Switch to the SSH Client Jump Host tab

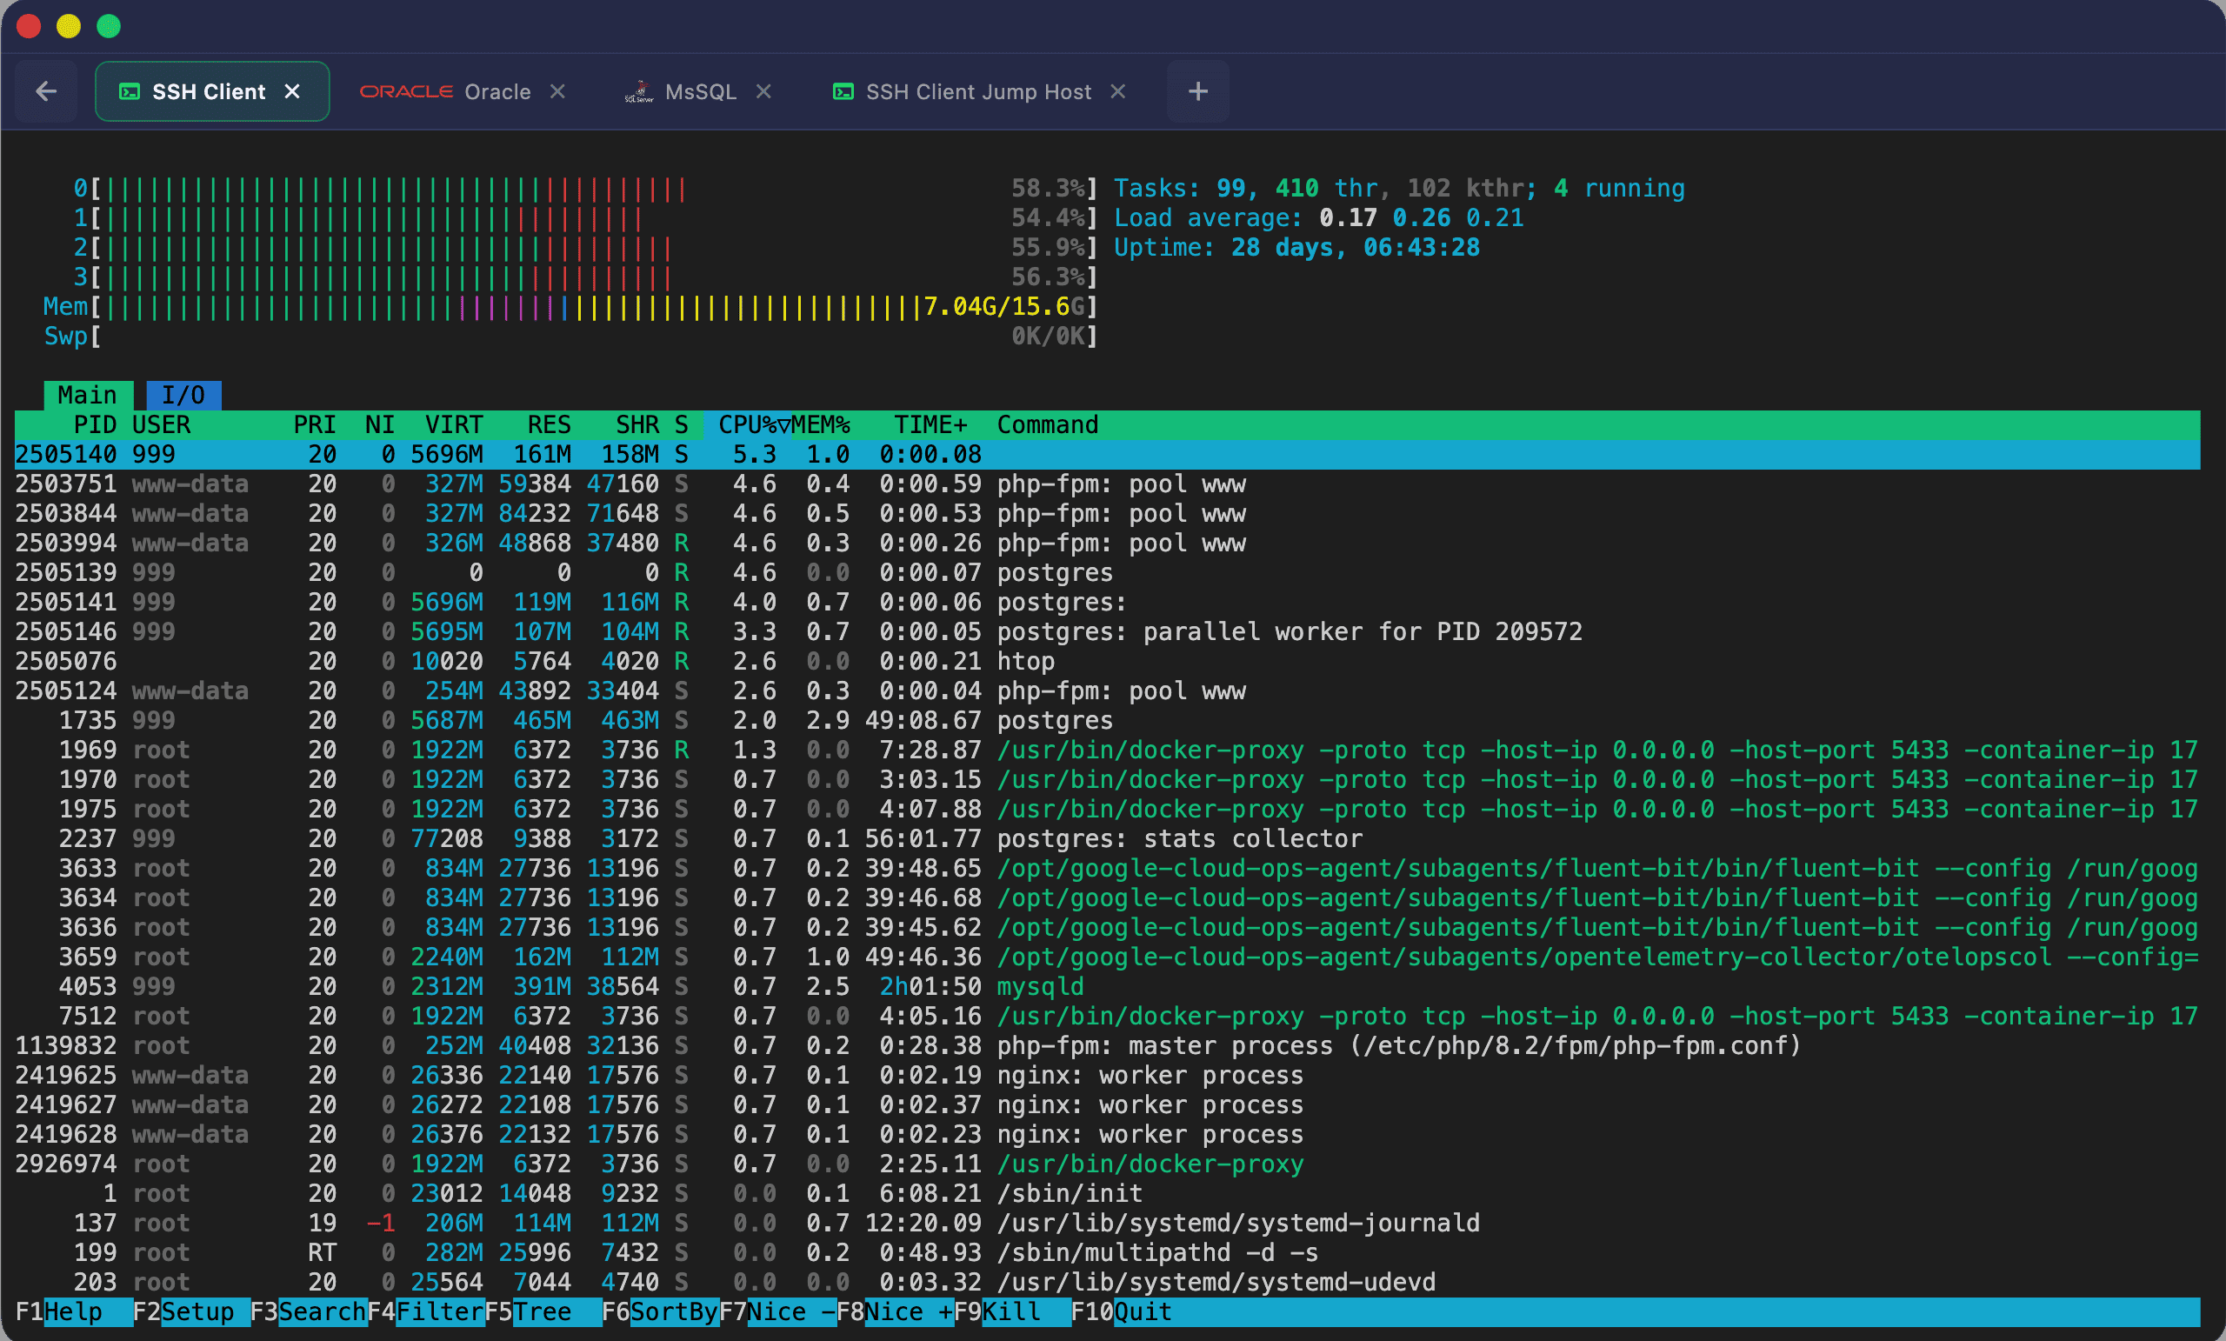pos(979,91)
